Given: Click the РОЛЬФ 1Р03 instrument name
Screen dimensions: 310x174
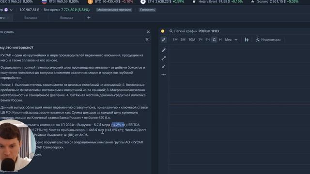Looking at the screenshot, I should click(209, 31).
